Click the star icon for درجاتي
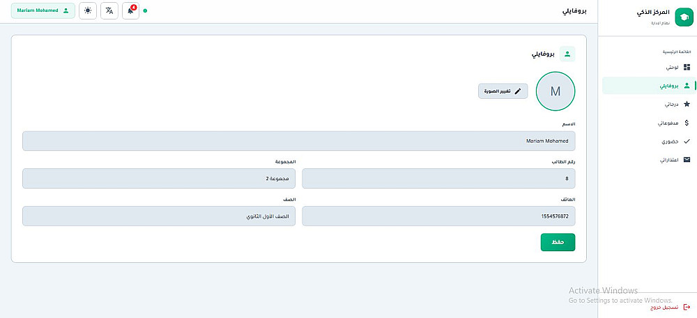The width and height of the screenshot is (697, 318). (687, 104)
